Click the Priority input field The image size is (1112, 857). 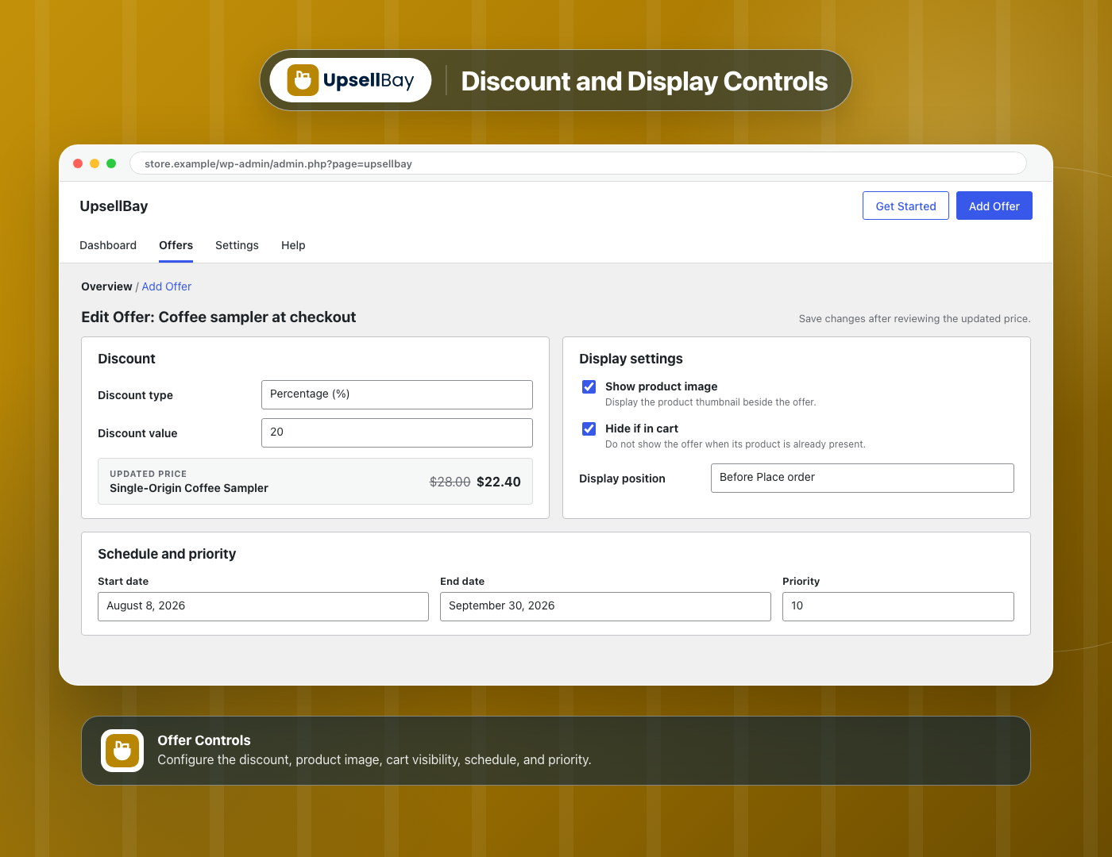(898, 606)
